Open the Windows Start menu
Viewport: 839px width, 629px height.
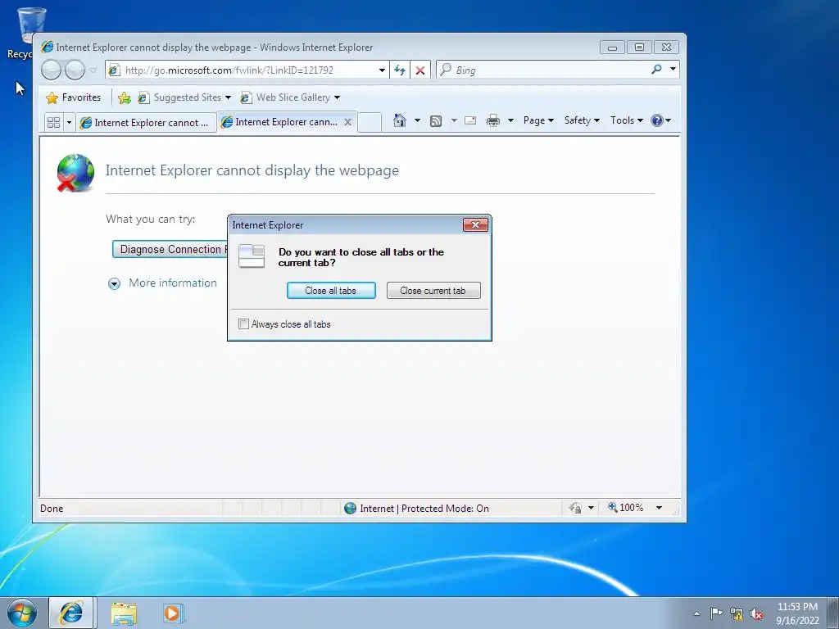point(21,613)
